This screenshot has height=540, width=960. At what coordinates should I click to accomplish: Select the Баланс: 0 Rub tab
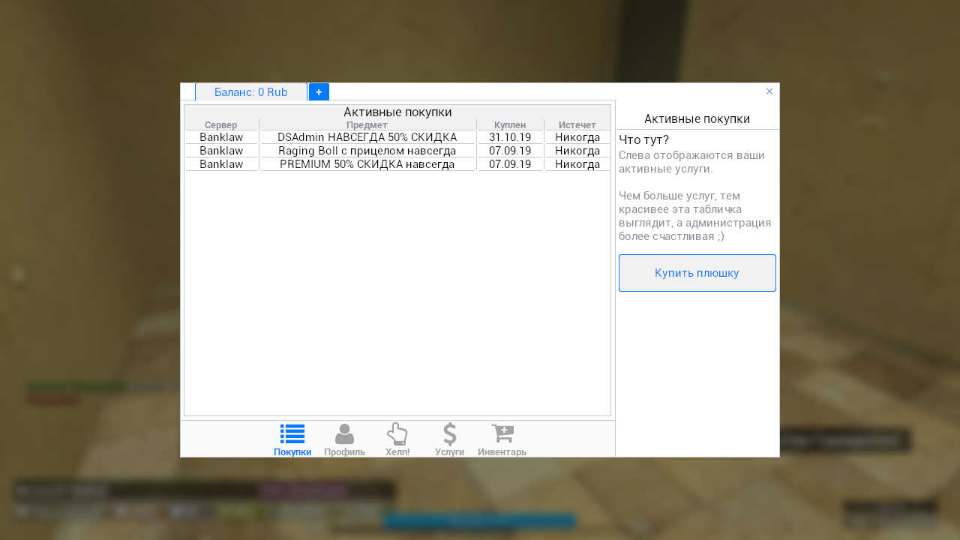pyautogui.click(x=250, y=92)
